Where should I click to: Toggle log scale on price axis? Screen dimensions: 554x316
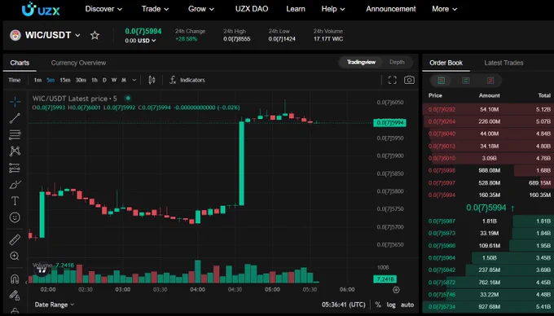pos(391,305)
